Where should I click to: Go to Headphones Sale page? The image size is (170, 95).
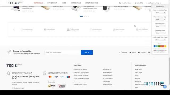pos(92,3)
